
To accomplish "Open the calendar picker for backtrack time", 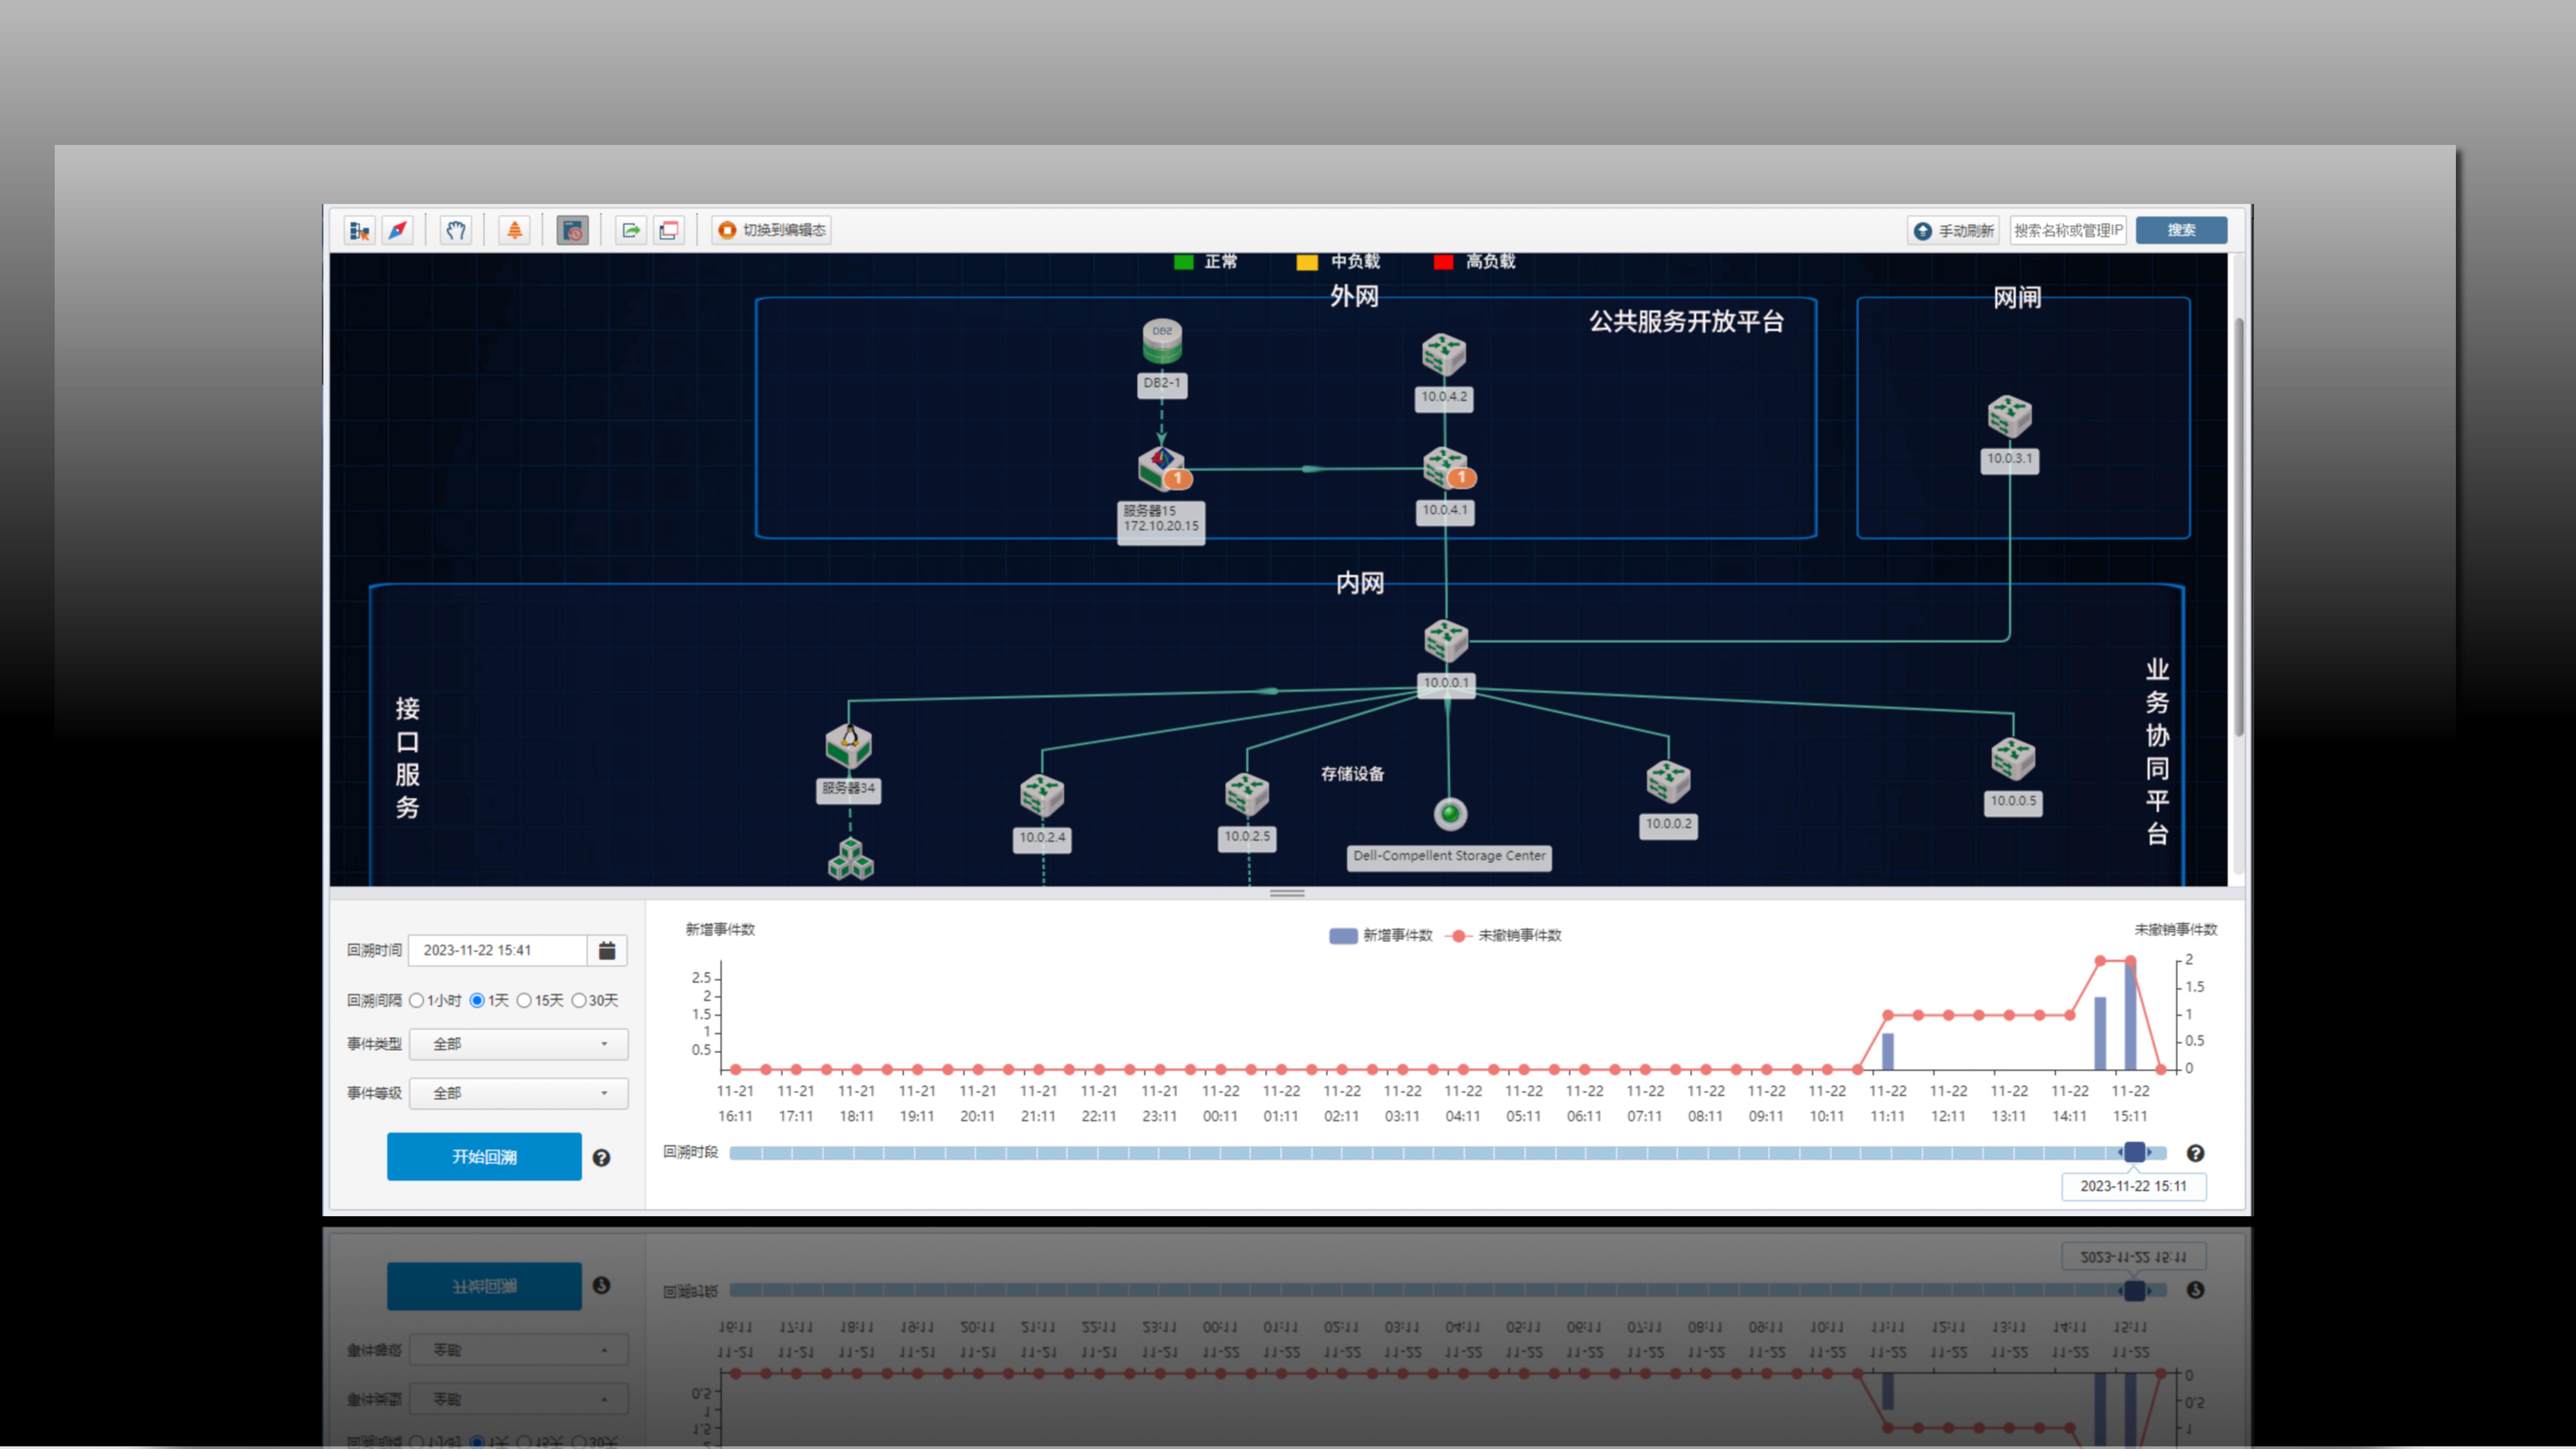I will 607,950.
